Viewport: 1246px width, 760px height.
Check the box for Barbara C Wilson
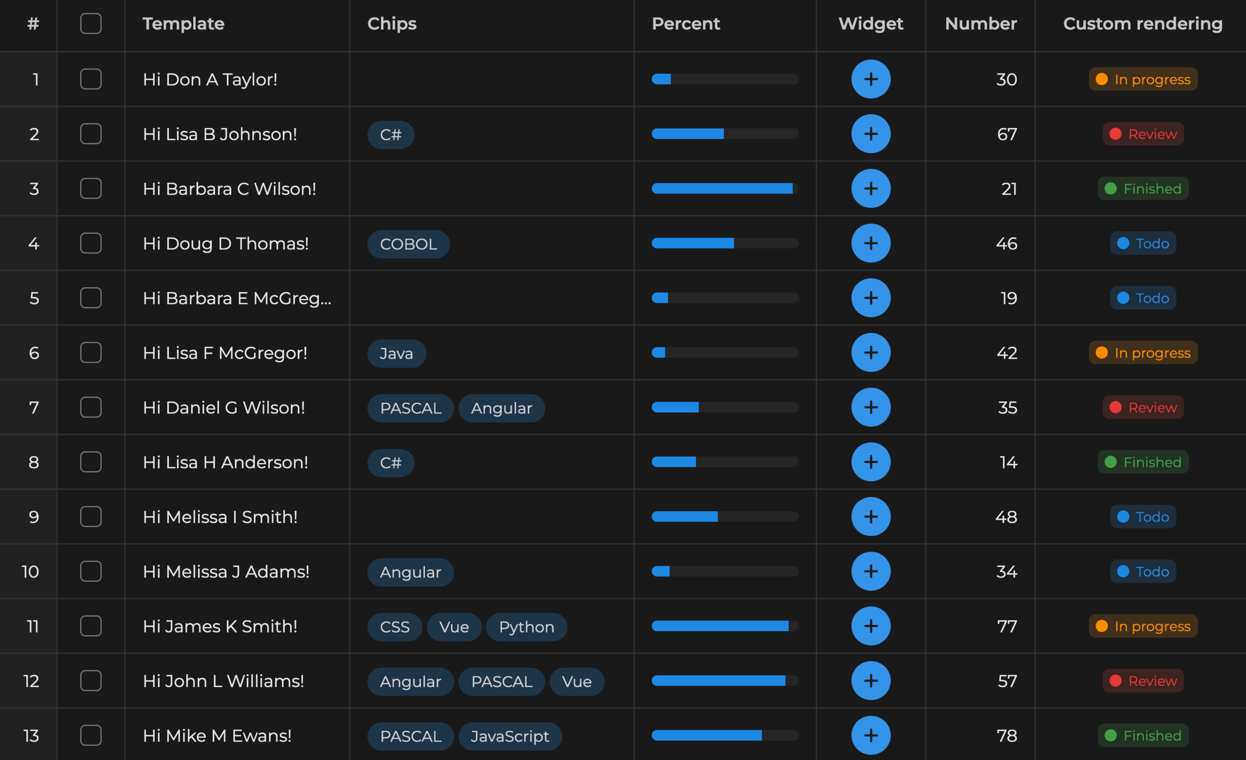[91, 189]
